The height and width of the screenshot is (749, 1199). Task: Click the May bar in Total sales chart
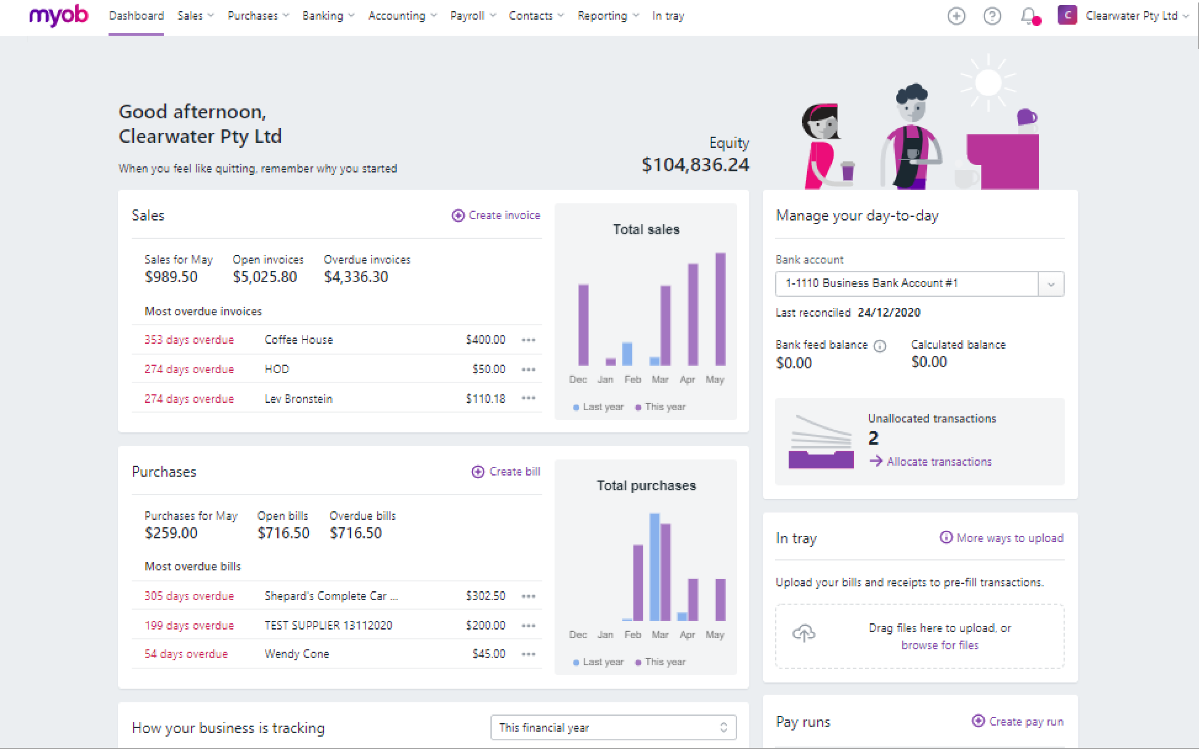click(720, 309)
